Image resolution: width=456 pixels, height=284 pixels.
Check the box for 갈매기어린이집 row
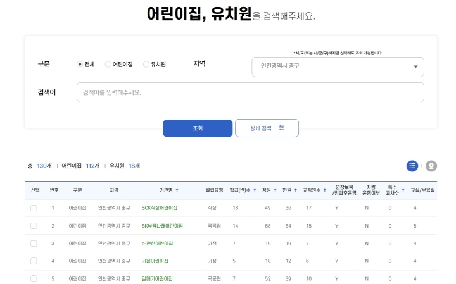tap(34, 279)
